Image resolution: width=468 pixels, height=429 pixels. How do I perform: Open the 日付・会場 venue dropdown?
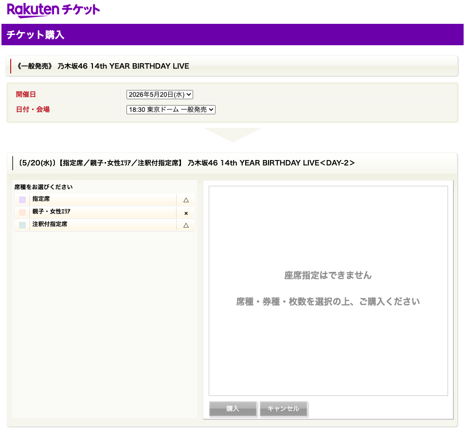click(171, 109)
